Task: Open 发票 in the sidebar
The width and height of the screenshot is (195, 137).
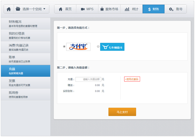Action: tap(26, 83)
